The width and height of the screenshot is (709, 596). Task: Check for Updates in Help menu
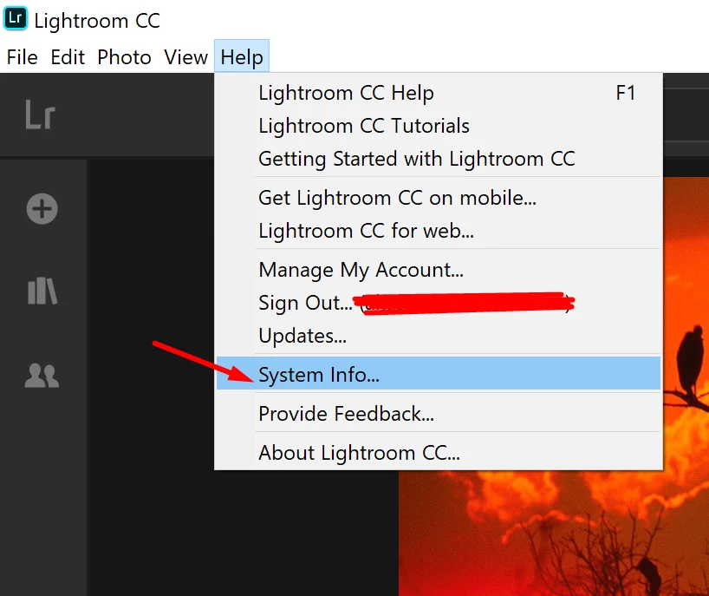439,336
